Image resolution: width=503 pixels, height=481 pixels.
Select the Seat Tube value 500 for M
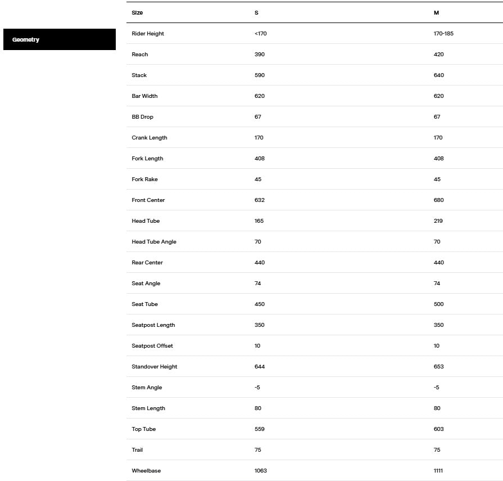pyautogui.click(x=438, y=304)
